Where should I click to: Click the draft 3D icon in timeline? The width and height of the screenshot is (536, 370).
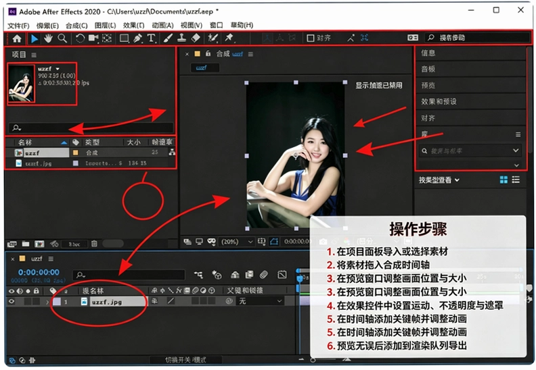[217, 275]
